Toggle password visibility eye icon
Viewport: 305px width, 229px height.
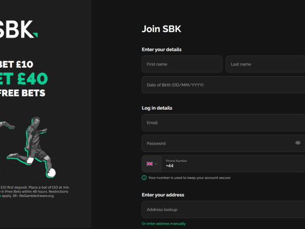(x=297, y=143)
